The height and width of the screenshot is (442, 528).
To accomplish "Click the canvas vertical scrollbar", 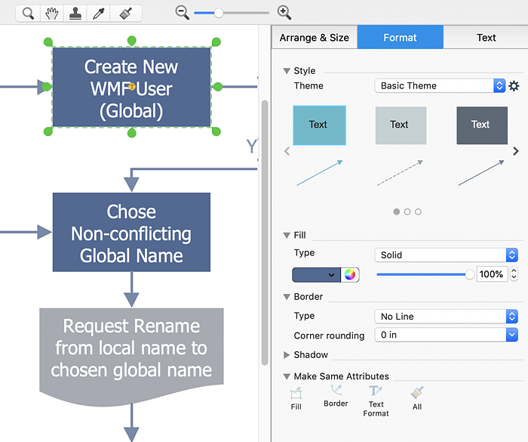I will [265, 233].
